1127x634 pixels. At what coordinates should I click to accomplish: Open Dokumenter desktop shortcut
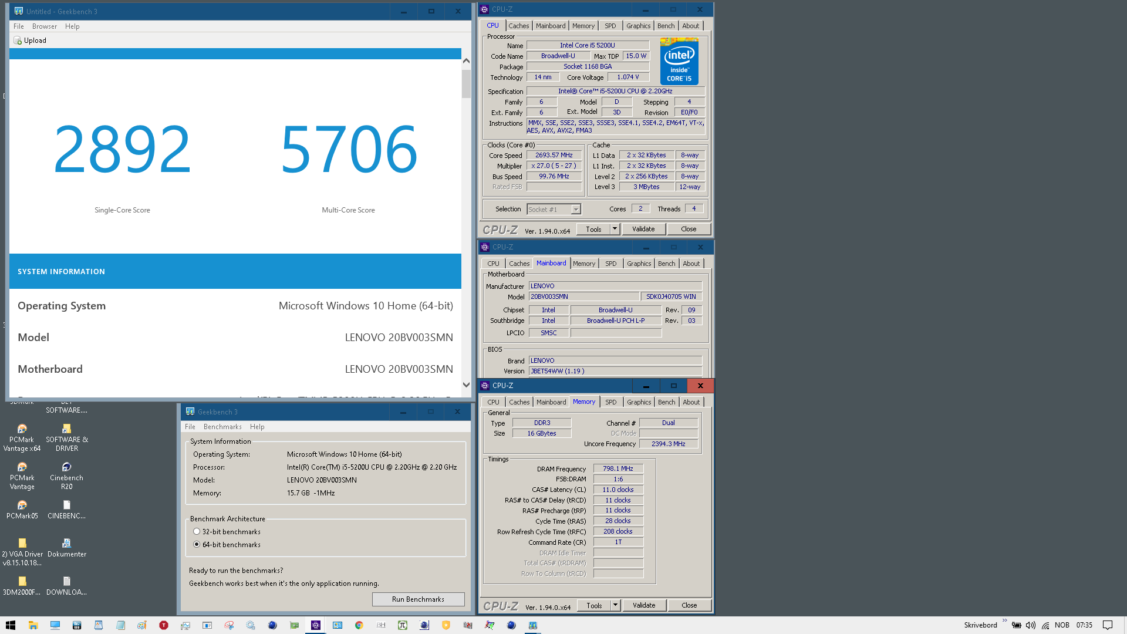pos(66,548)
